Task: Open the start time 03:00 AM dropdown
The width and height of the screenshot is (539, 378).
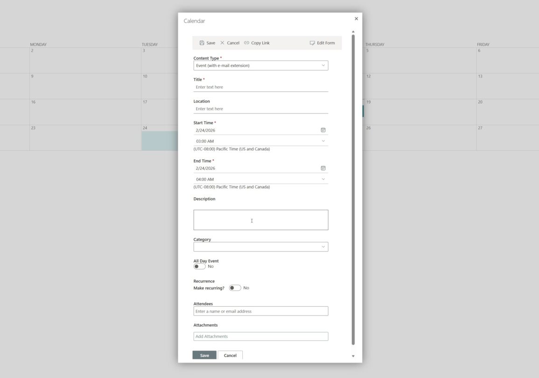Action: pyautogui.click(x=323, y=141)
